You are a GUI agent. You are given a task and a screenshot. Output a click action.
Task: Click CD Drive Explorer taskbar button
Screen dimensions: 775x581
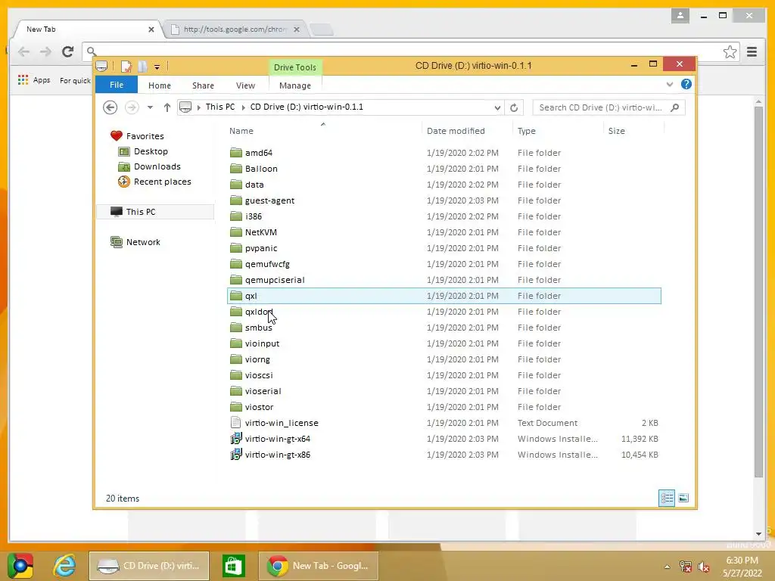click(x=149, y=566)
